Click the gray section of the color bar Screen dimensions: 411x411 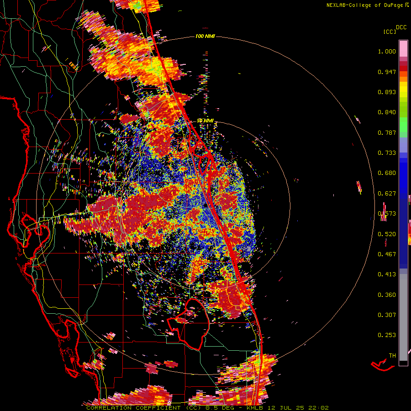(403, 317)
